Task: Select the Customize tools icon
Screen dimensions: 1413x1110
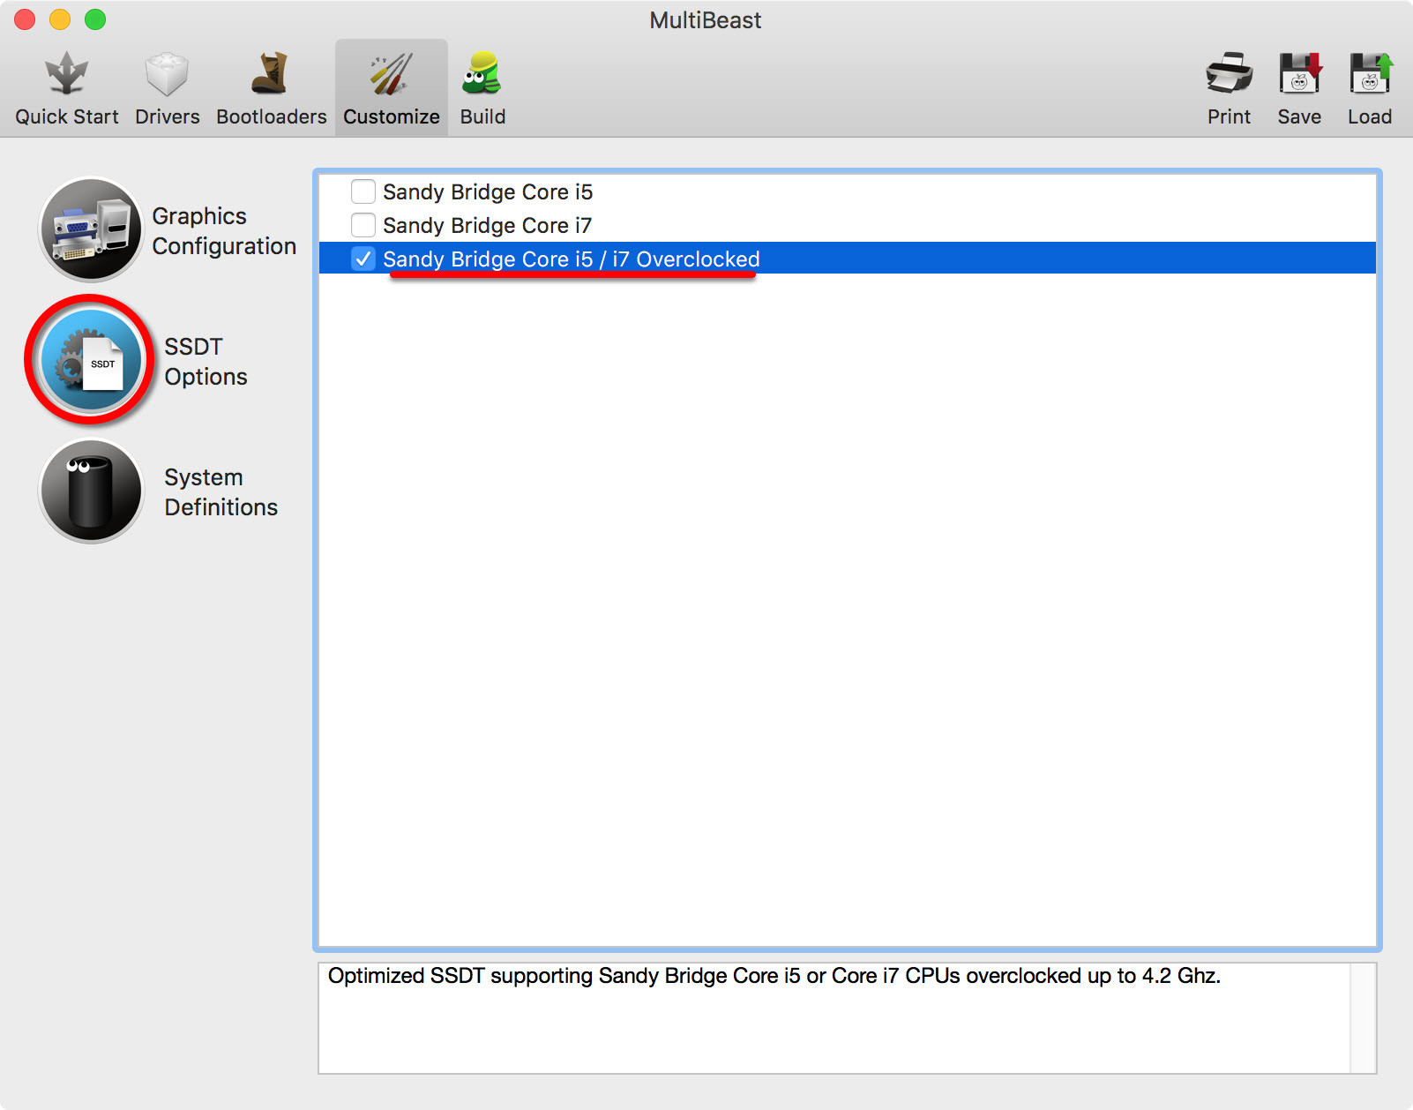Action: tap(392, 73)
